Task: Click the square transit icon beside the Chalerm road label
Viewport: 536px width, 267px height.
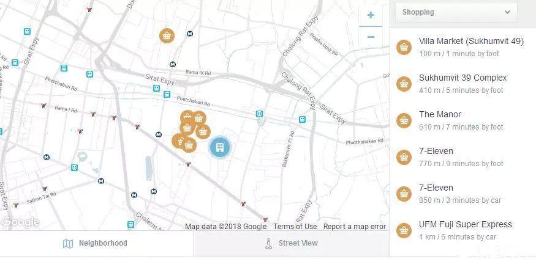Action: [x=130, y=224]
